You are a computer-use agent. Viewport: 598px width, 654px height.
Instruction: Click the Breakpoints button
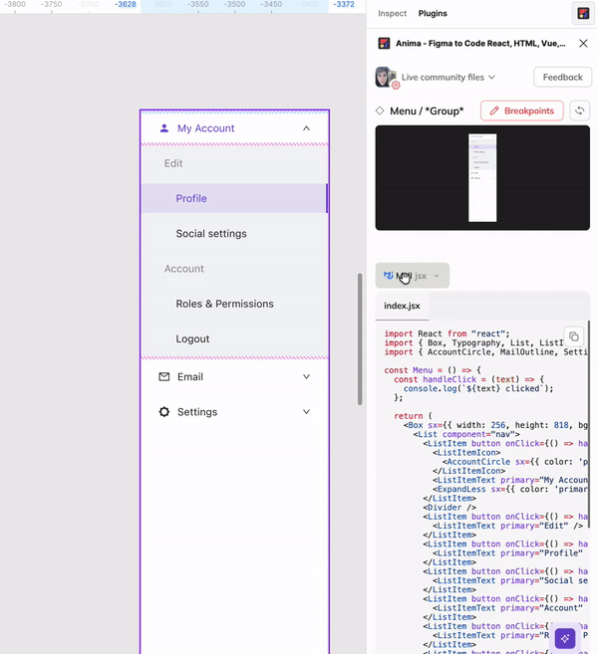point(521,110)
